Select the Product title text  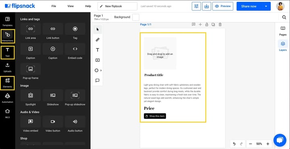tap(154, 75)
